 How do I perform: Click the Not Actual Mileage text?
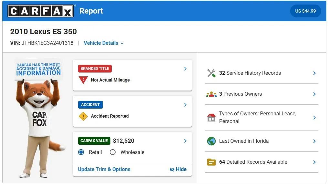(110, 80)
